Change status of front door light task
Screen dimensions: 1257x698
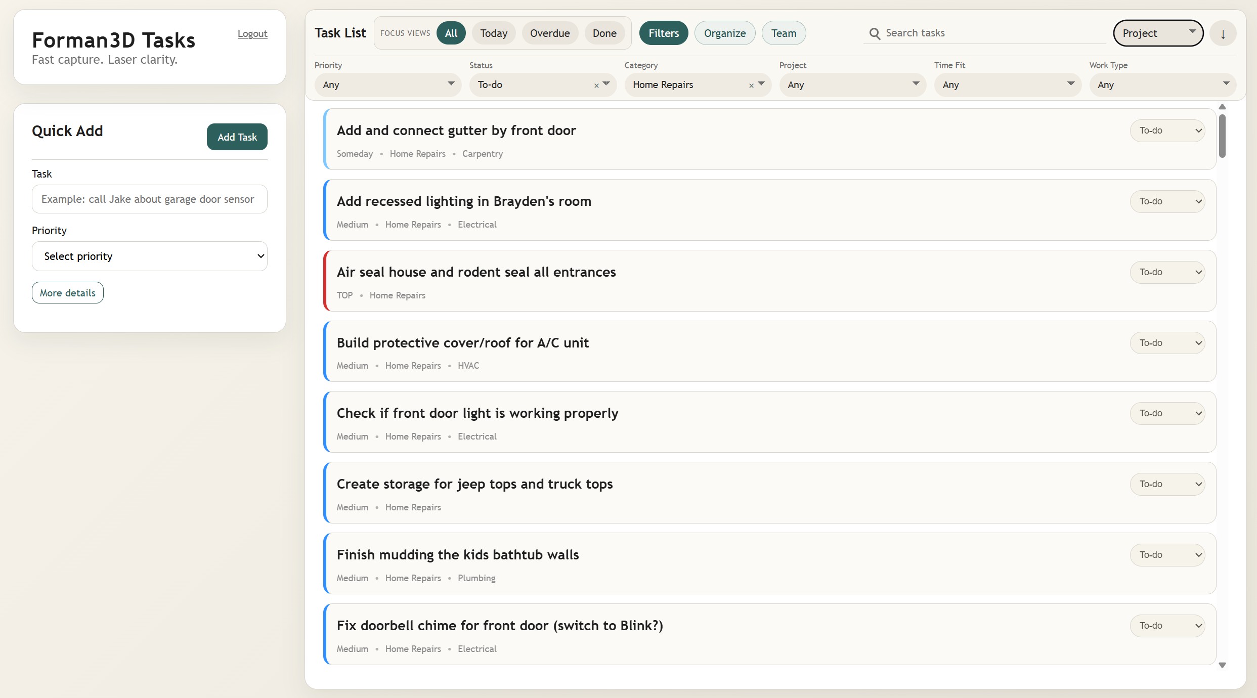1167,413
